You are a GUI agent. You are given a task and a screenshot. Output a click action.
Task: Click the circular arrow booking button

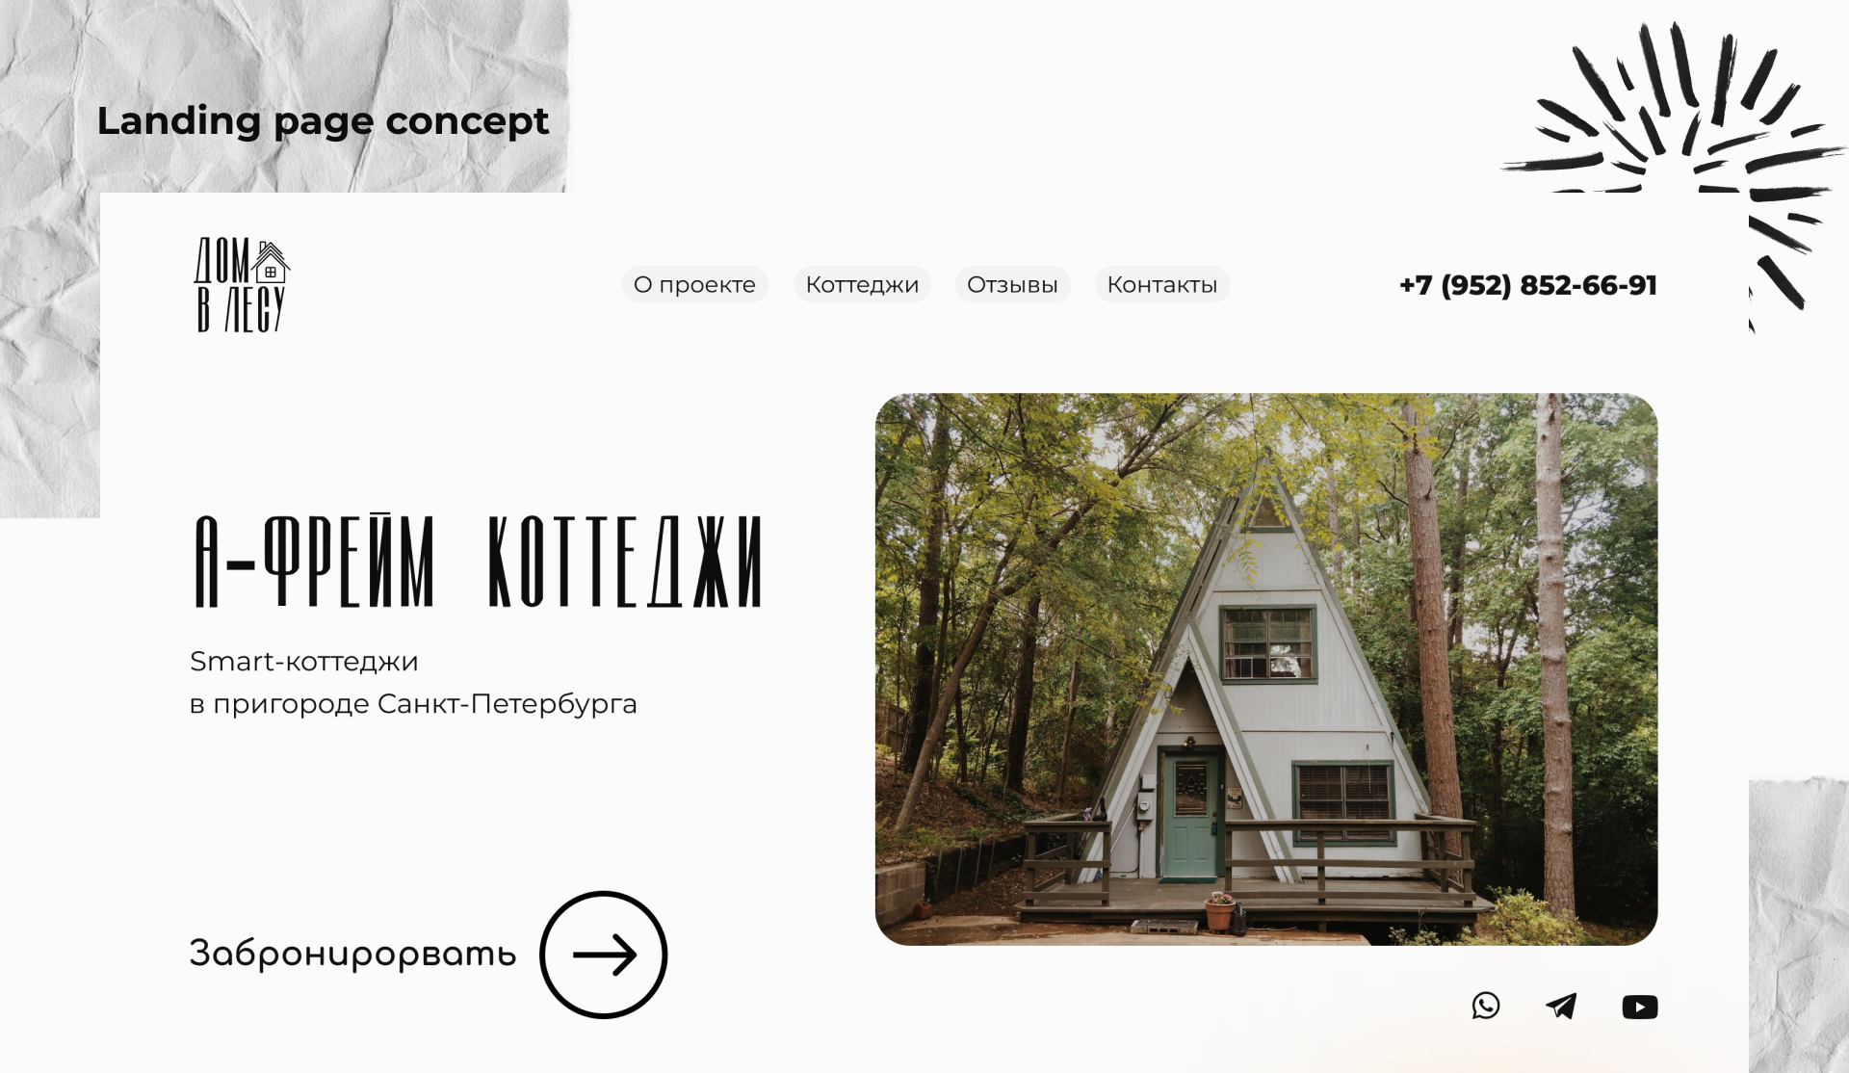tap(604, 955)
